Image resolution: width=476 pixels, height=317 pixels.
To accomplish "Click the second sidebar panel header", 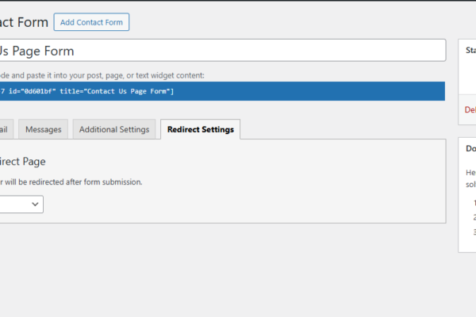I will (x=470, y=148).
